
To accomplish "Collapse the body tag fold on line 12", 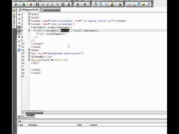I will 29,50.
